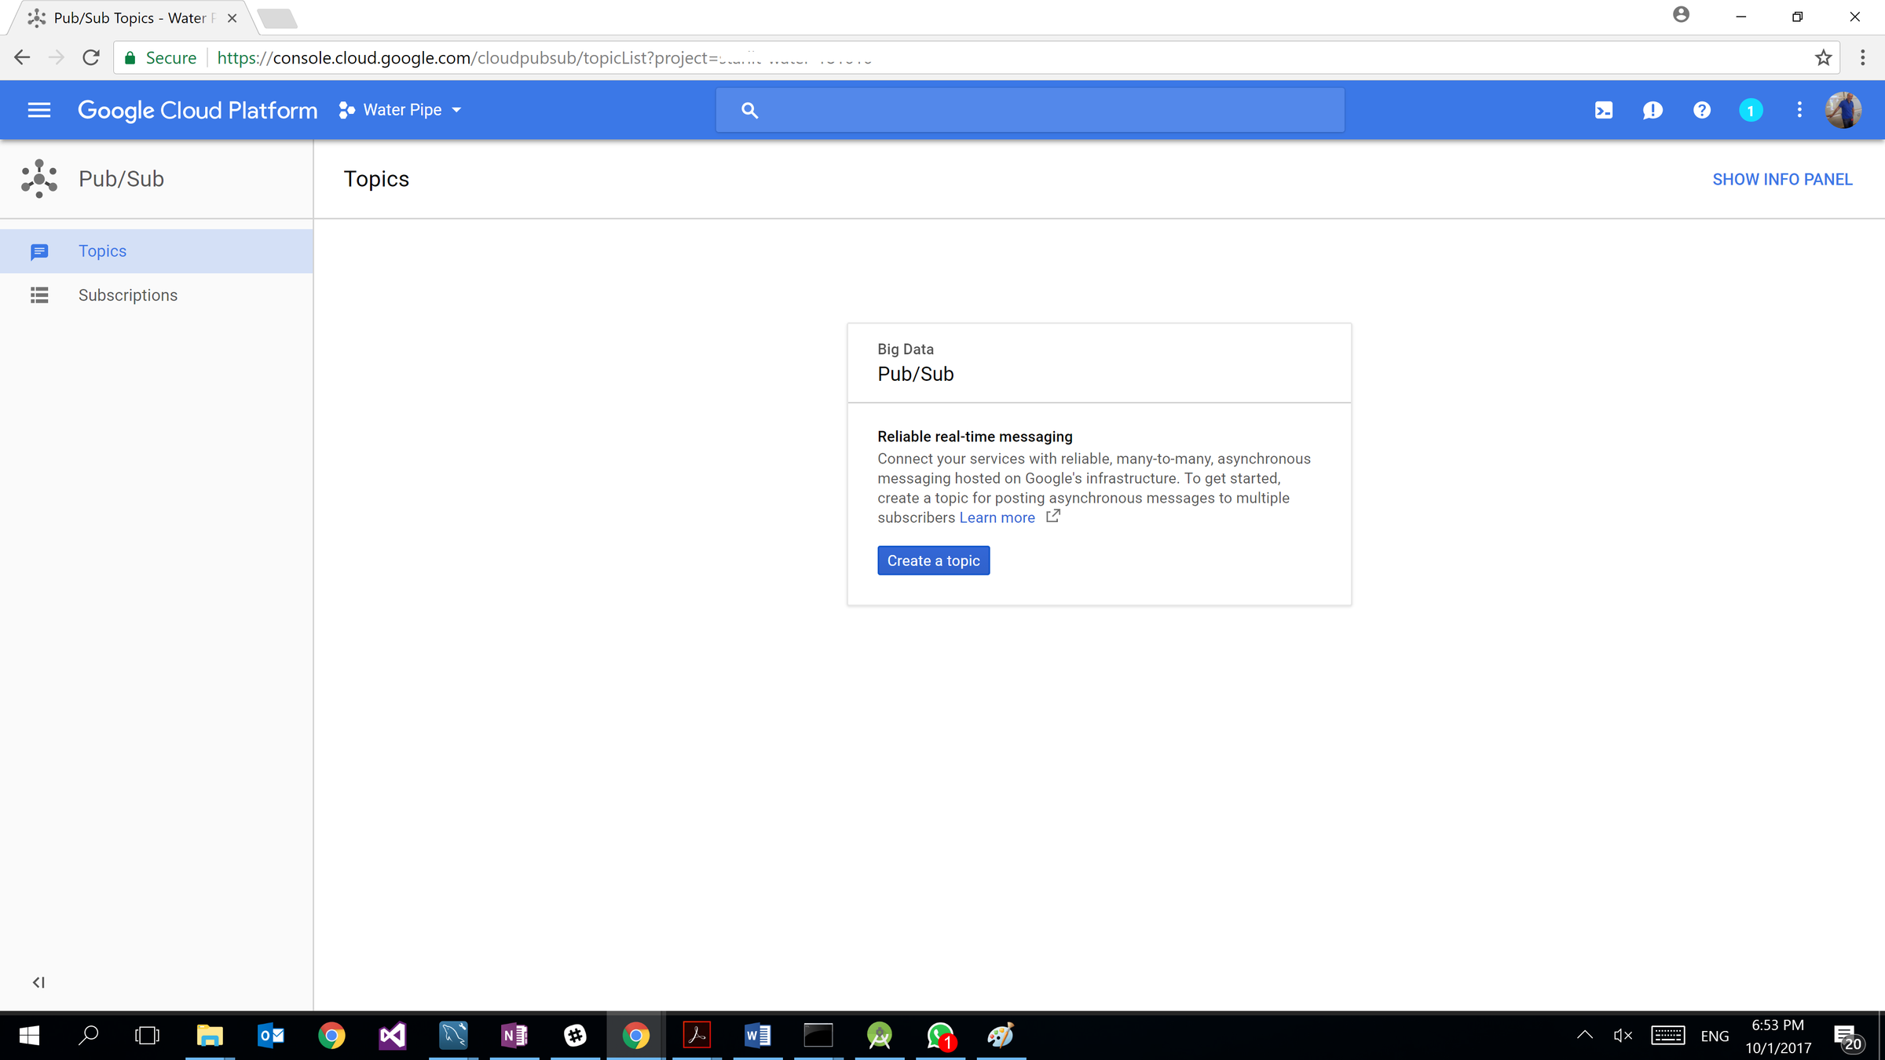Reload the page in Chrome
This screenshot has height=1060, width=1885.
coord(91,57)
